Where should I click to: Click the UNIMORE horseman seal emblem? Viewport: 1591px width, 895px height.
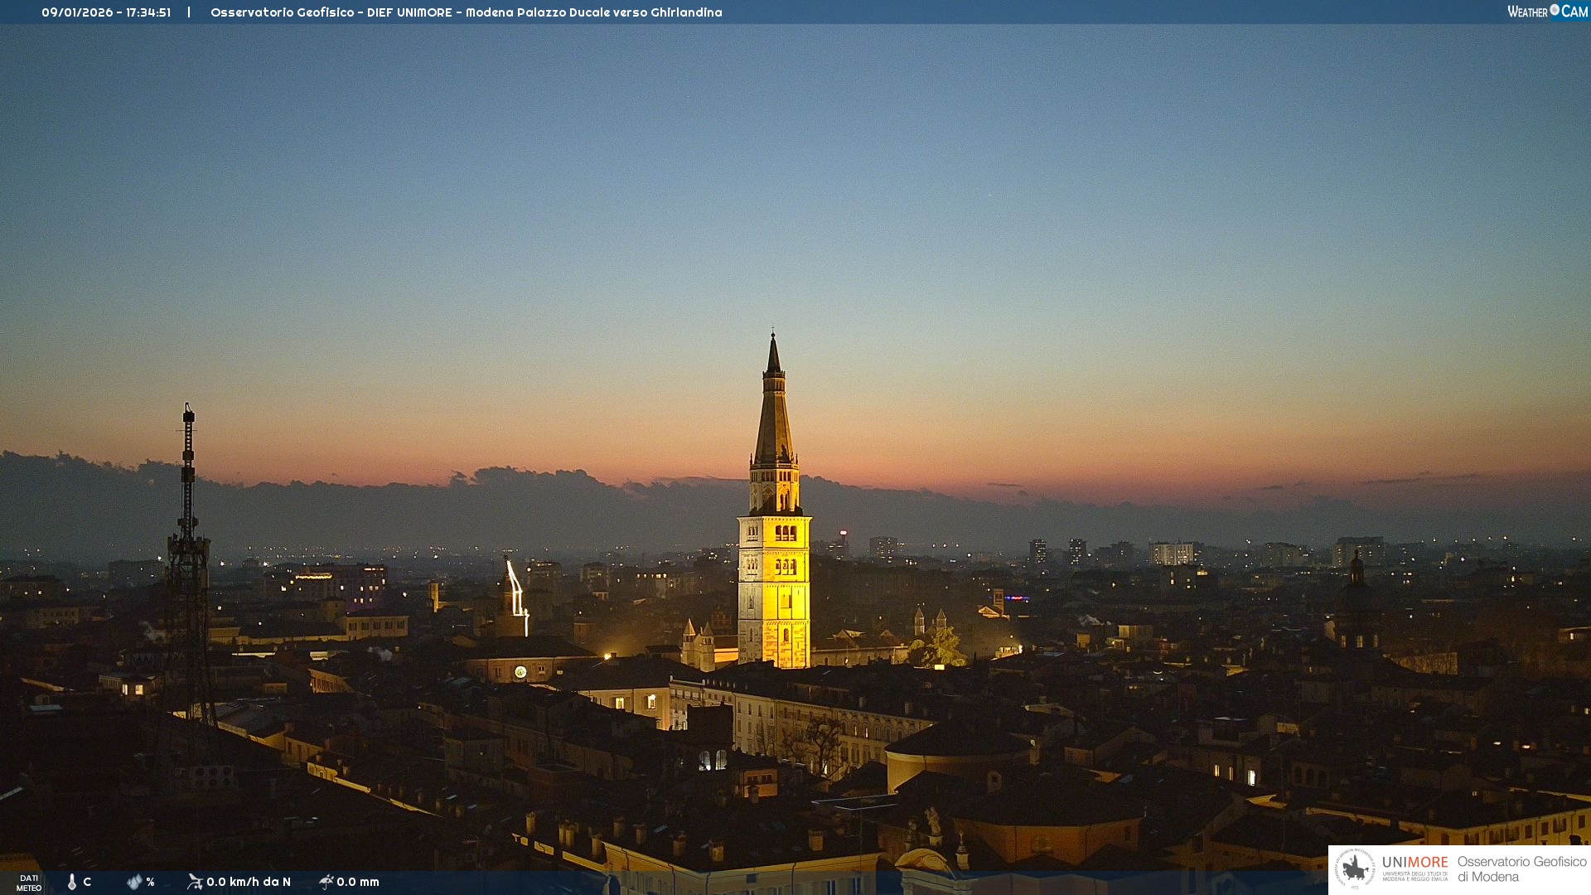click(x=1355, y=869)
